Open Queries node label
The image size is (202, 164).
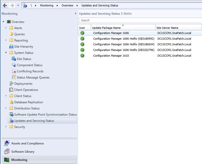coord(19,34)
